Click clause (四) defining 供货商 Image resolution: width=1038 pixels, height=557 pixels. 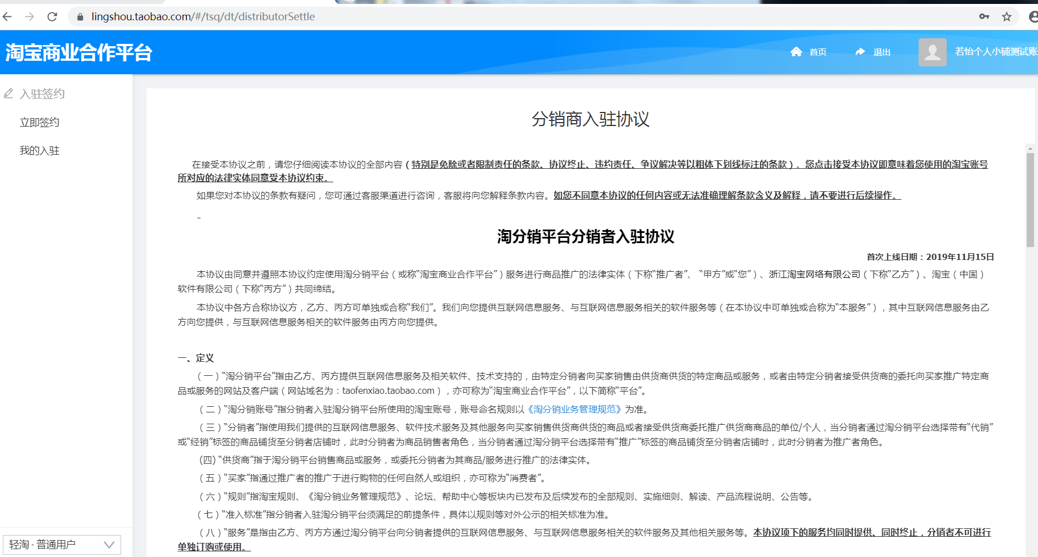[x=396, y=460]
